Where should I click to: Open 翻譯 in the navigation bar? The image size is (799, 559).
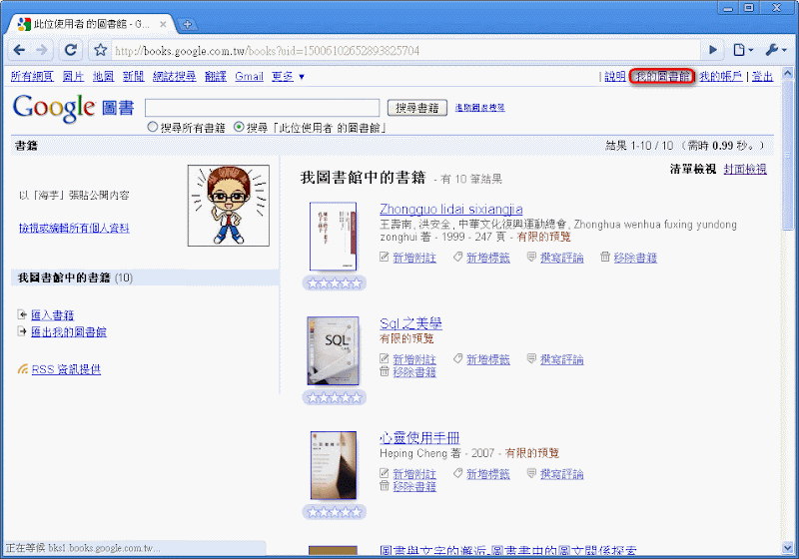(x=216, y=77)
